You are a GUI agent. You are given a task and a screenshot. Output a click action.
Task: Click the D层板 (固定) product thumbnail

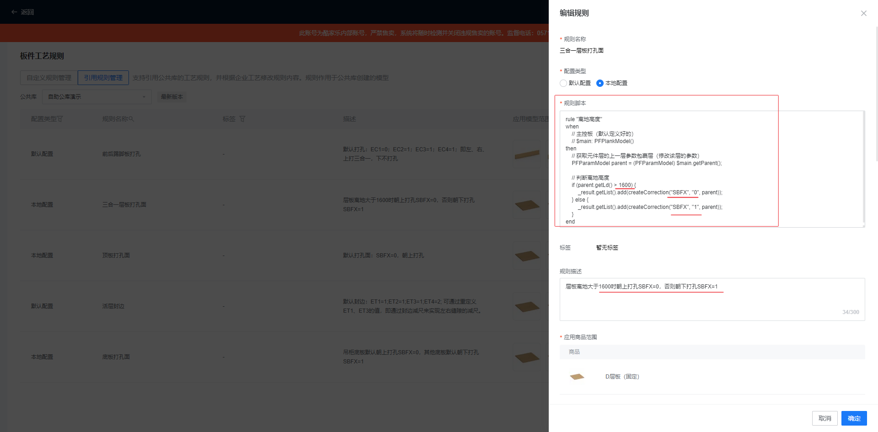577,377
